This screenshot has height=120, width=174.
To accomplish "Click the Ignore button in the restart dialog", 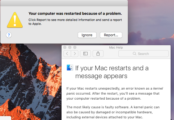I will (x=87, y=35).
